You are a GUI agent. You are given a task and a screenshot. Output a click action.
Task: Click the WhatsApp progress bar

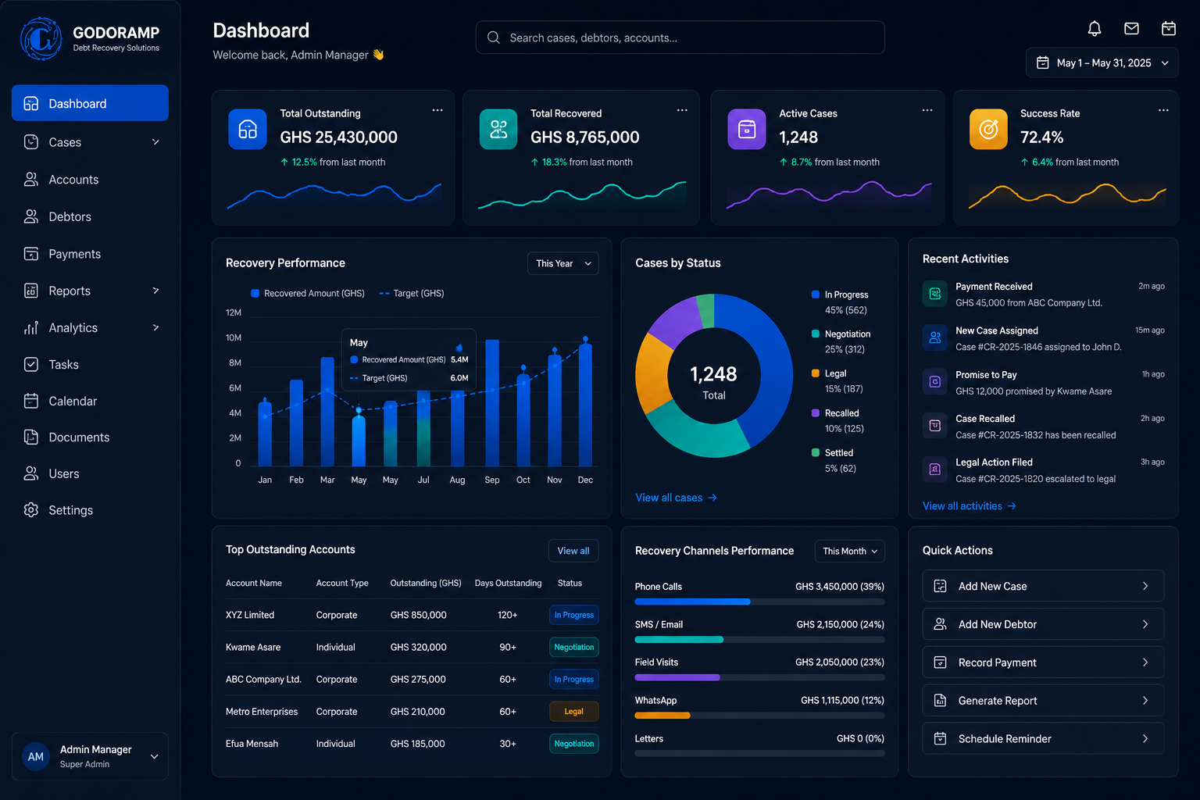tap(759, 715)
